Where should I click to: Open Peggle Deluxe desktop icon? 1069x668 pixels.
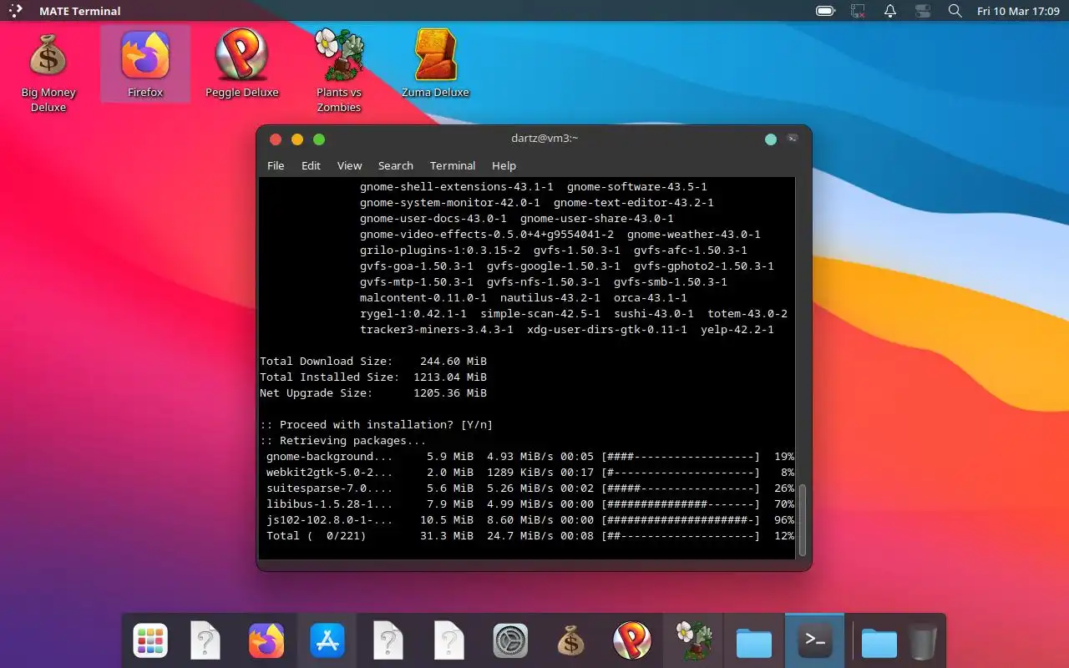(241, 64)
